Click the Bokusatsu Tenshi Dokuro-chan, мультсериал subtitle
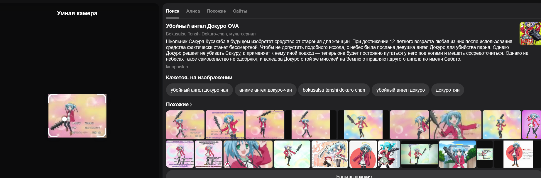 click(x=211, y=34)
